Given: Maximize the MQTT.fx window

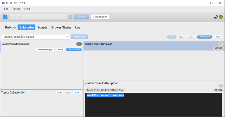Looking at the screenshot, I should coord(211,3).
